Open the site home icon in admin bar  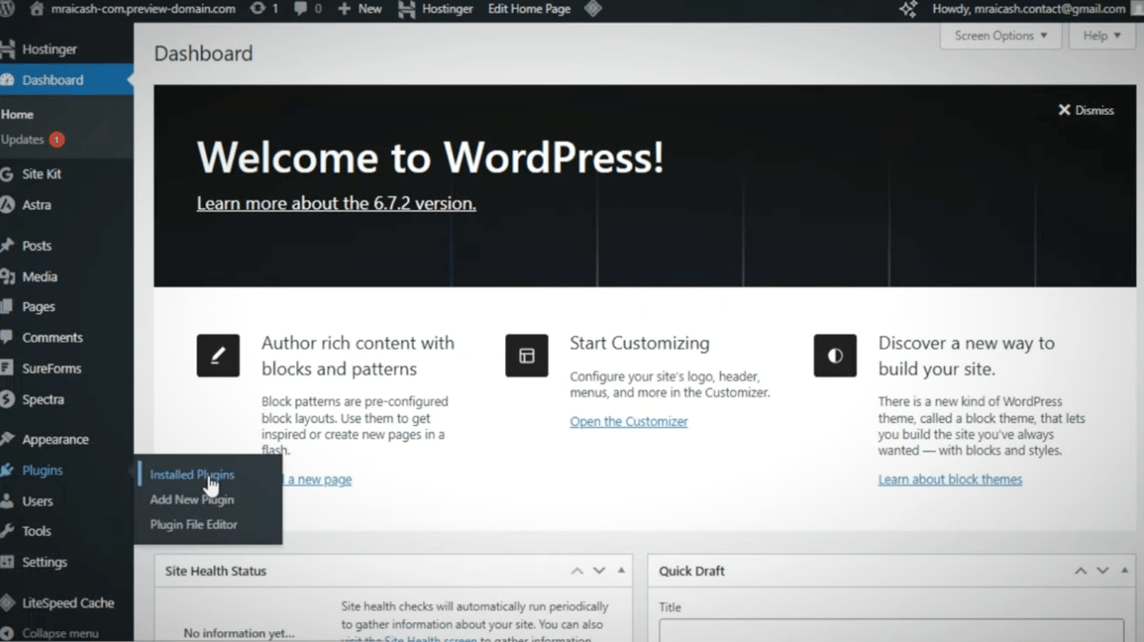(37, 9)
